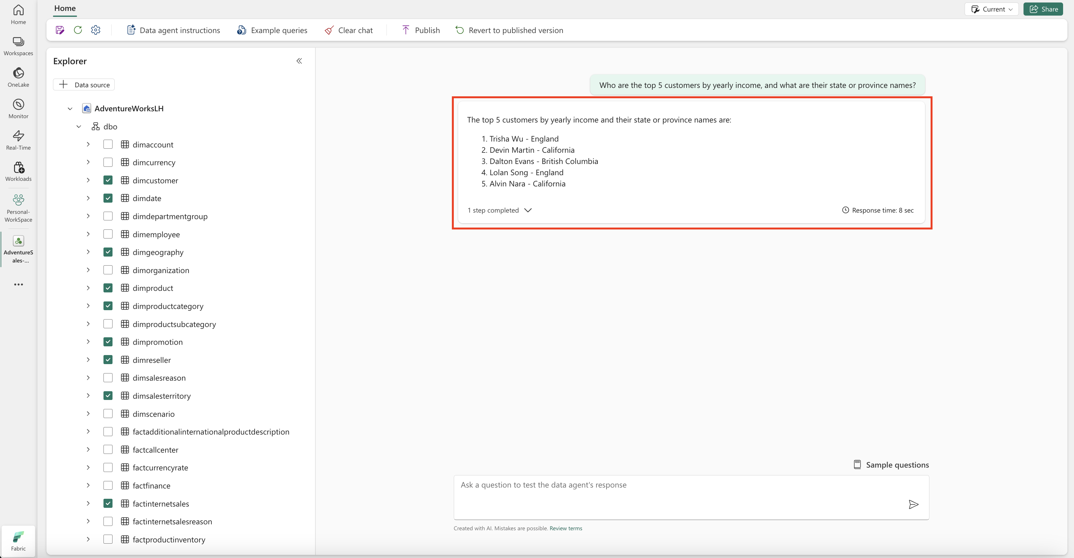
Task: Uncheck the dimproduct table checkbox
Action: point(108,288)
